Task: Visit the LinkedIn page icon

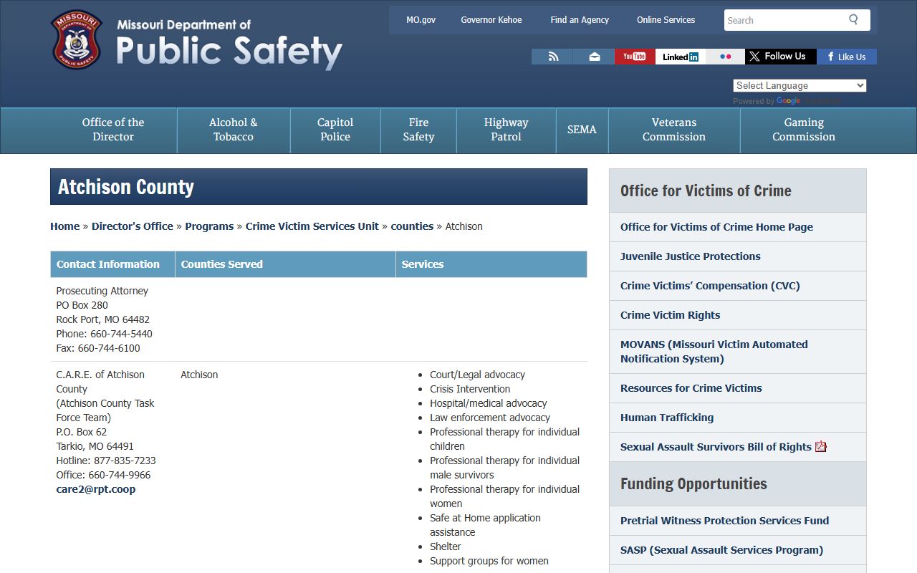Action: click(681, 57)
